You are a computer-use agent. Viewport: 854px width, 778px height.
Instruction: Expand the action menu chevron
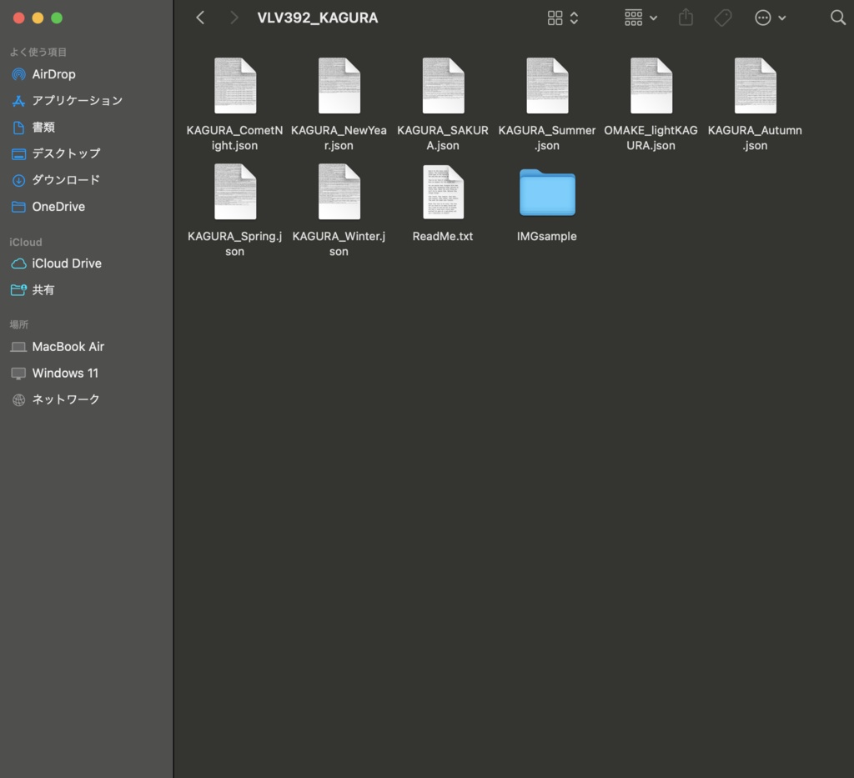pyautogui.click(x=782, y=18)
